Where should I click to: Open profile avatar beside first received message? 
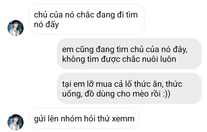(x=16, y=28)
